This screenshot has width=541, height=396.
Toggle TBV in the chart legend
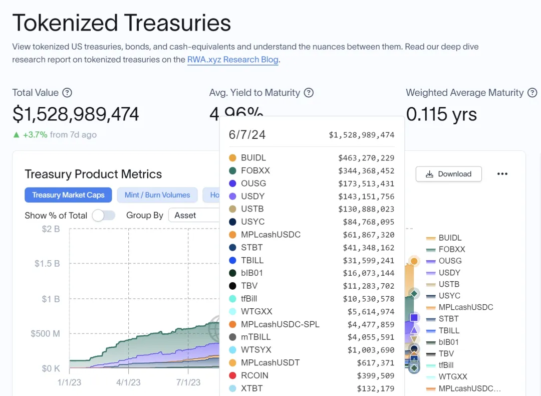(x=440, y=353)
